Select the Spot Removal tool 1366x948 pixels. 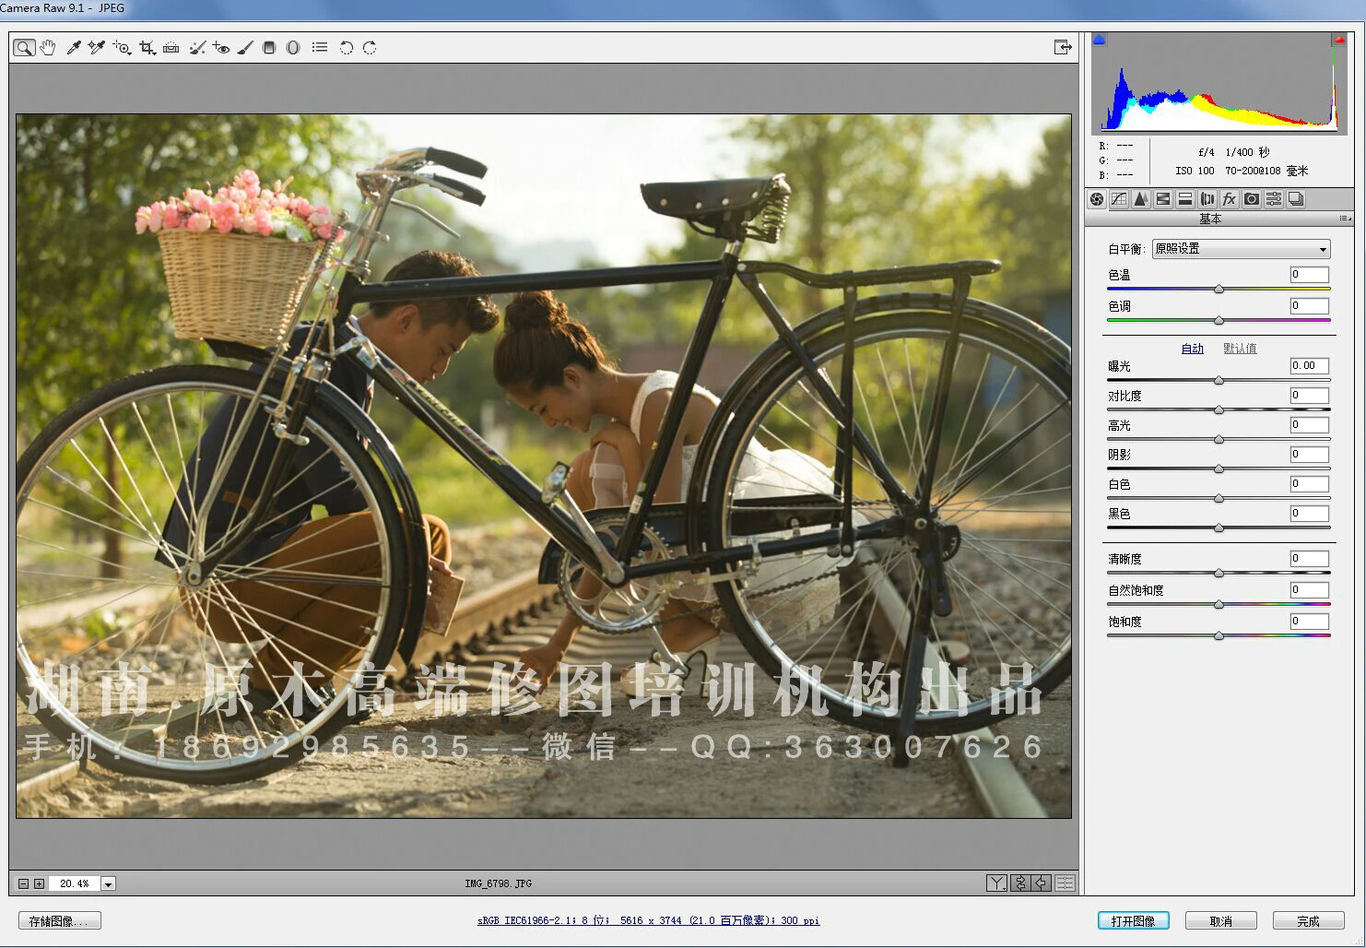click(x=197, y=48)
